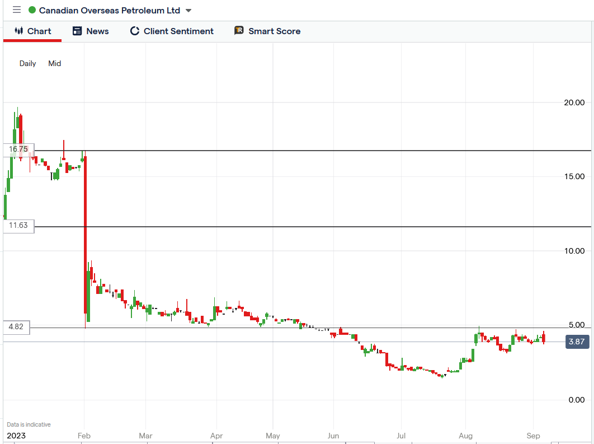594x444 pixels.
Task: Change the Mid price type setting
Action: click(55, 63)
